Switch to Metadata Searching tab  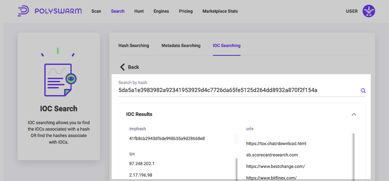(x=181, y=45)
